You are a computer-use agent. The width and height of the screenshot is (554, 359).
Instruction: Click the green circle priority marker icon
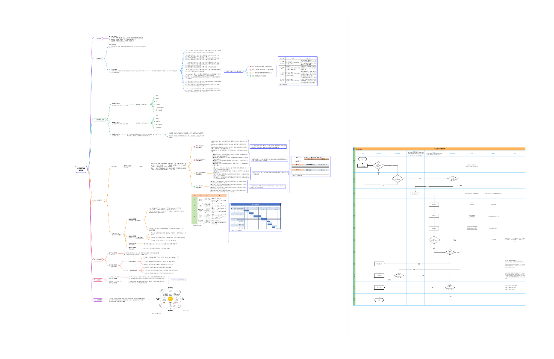point(250,76)
